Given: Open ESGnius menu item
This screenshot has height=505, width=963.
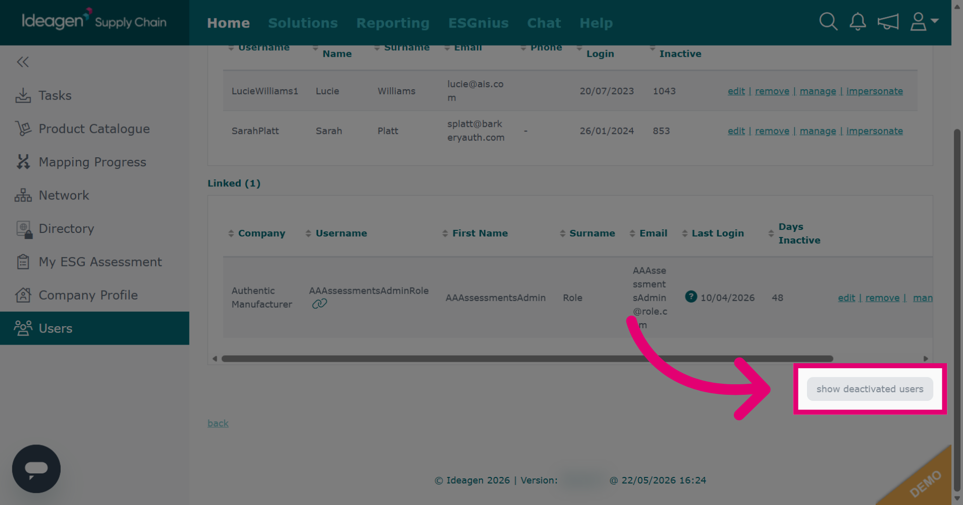Looking at the screenshot, I should tap(478, 23).
